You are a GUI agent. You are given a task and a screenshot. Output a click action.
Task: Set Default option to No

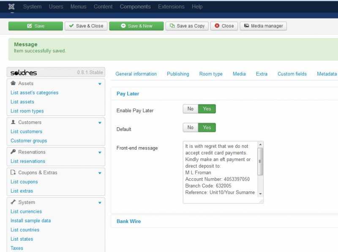191,127
